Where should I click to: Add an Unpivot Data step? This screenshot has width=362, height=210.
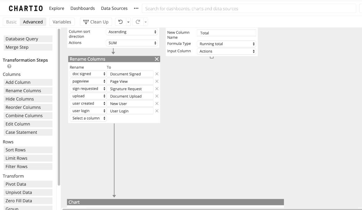pyautogui.click(x=28, y=192)
